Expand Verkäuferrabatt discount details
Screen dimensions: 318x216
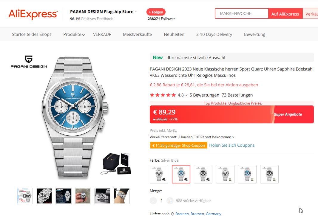(x=233, y=137)
